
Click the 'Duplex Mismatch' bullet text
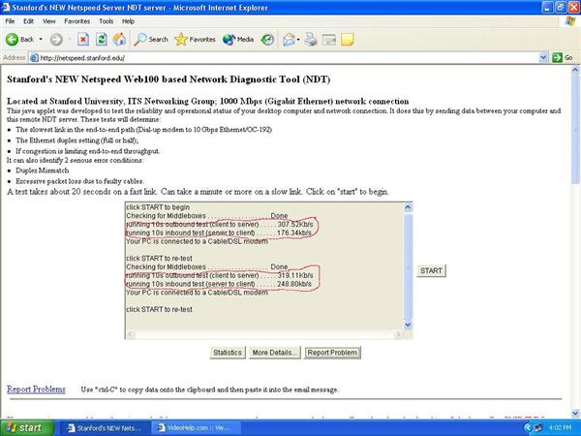[43, 171]
